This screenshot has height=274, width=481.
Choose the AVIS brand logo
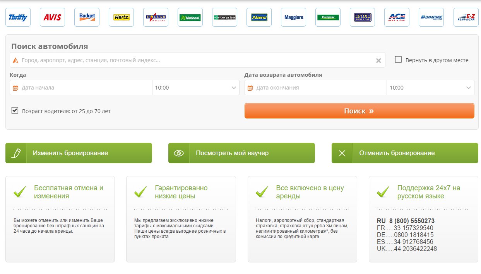click(x=53, y=17)
